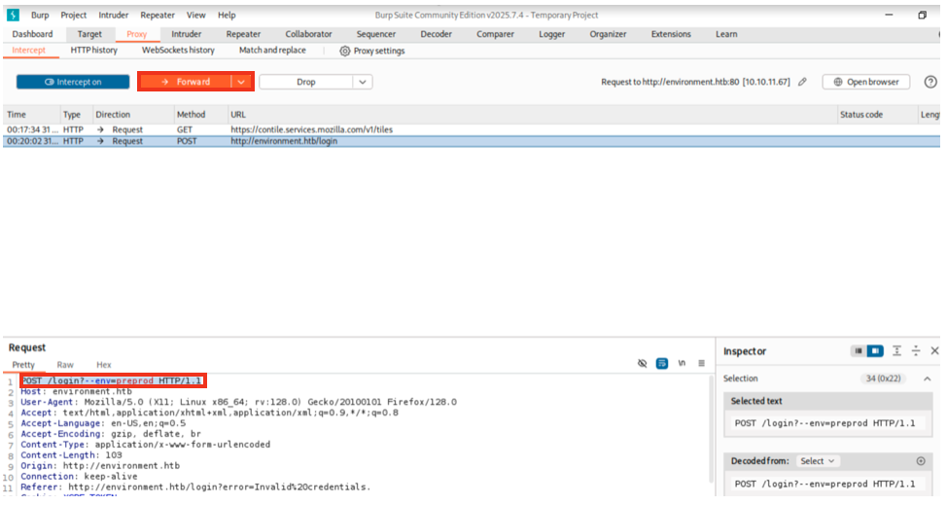Select the Proxy tab
This screenshot has width=947, height=505.
136,34
